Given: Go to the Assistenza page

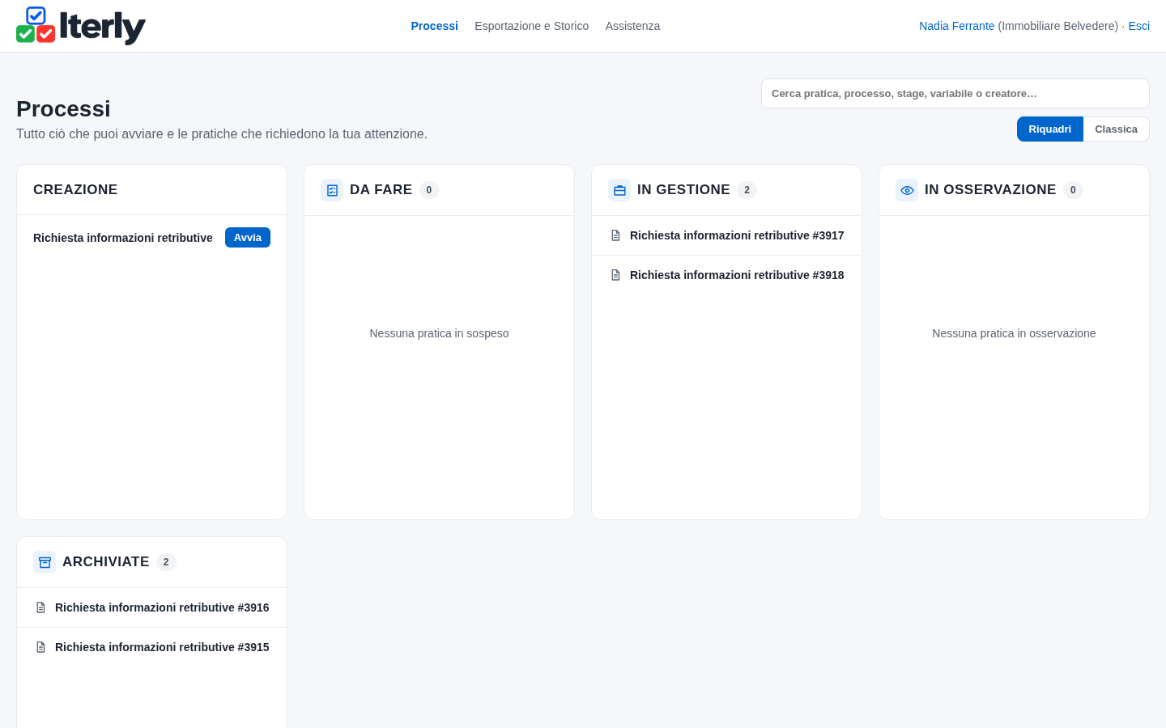Looking at the screenshot, I should (632, 26).
